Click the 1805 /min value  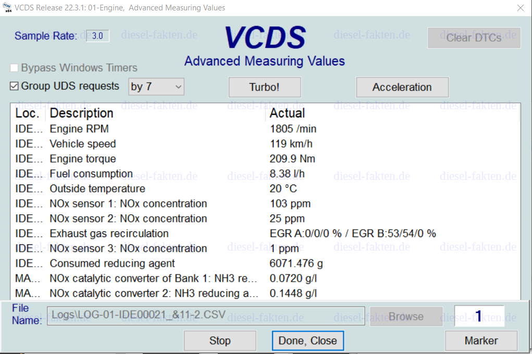293,129
